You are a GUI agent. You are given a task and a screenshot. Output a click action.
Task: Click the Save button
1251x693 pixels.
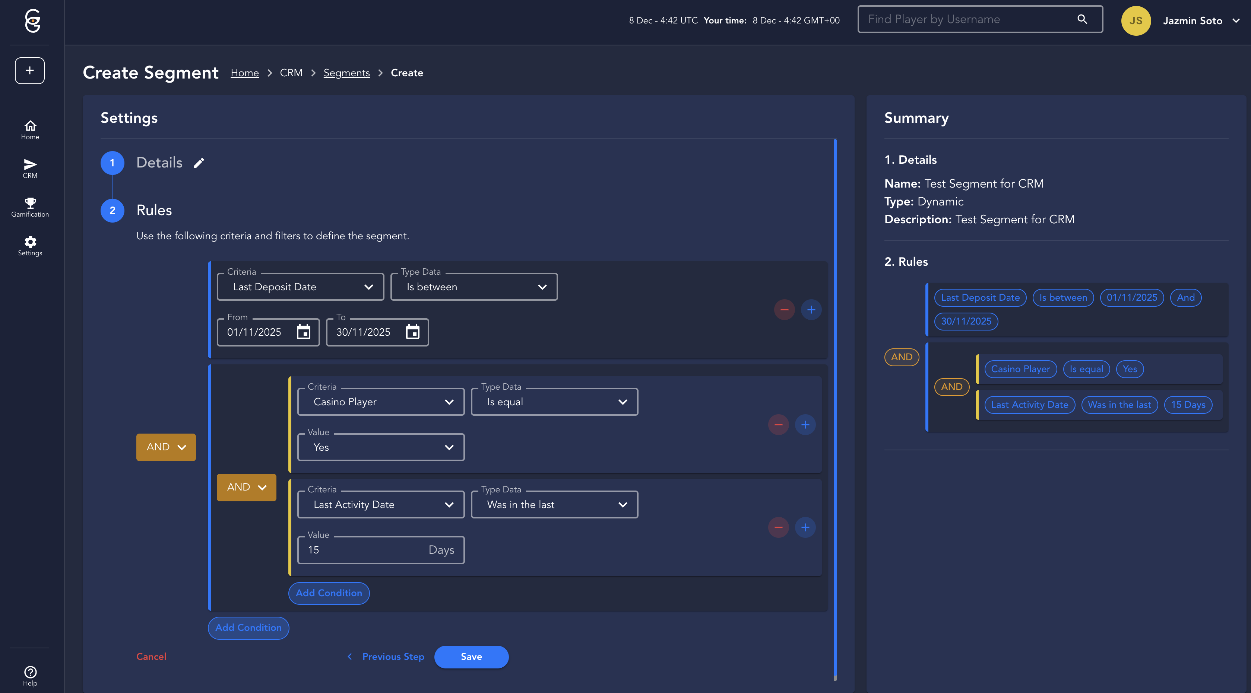coord(471,657)
